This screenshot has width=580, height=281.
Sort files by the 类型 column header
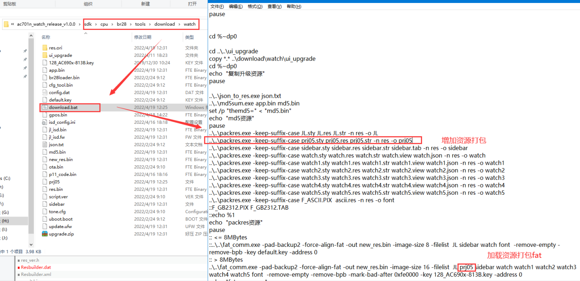pos(189,37)
